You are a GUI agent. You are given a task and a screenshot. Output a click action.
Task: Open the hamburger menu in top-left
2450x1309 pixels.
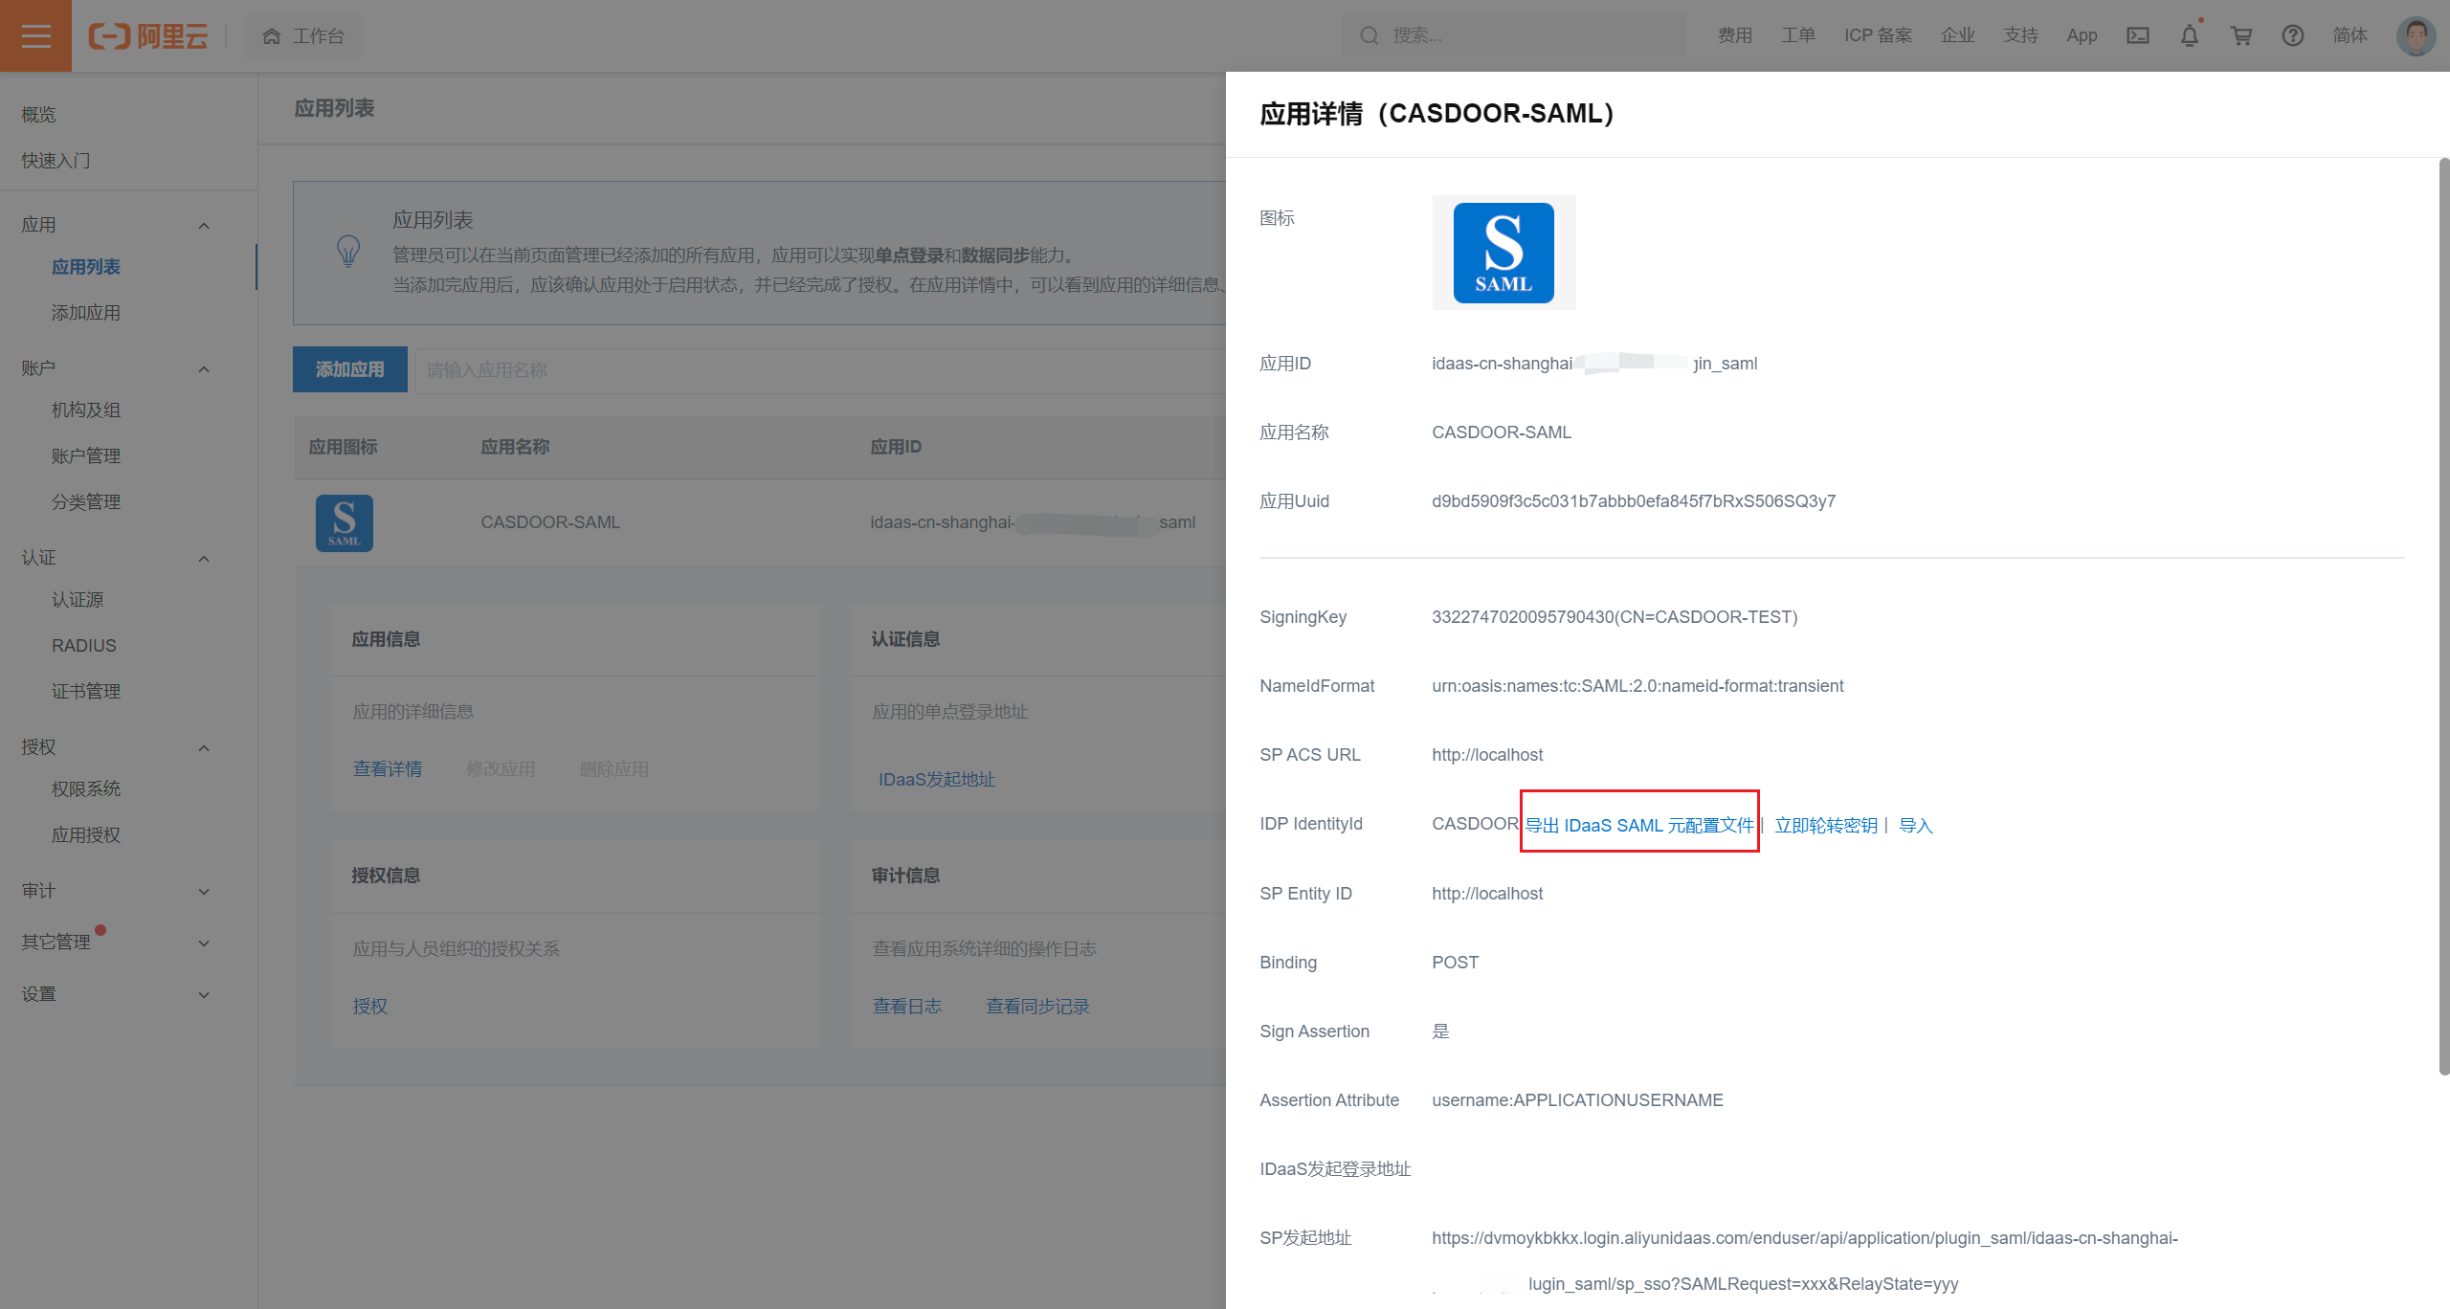[x=35, y=35]
